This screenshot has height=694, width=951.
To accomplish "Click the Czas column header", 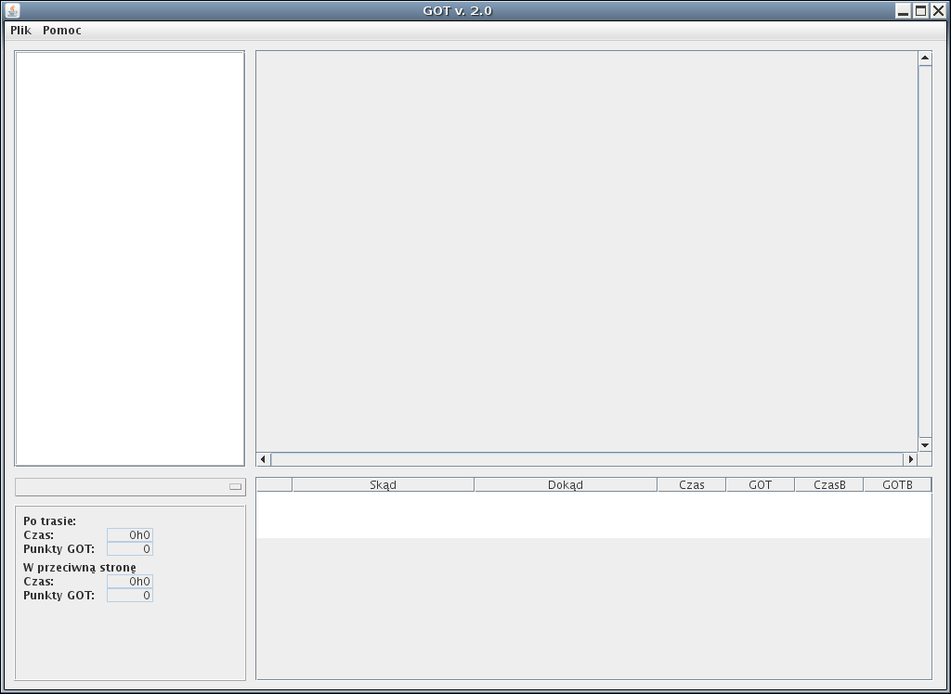I will [691, 485].
